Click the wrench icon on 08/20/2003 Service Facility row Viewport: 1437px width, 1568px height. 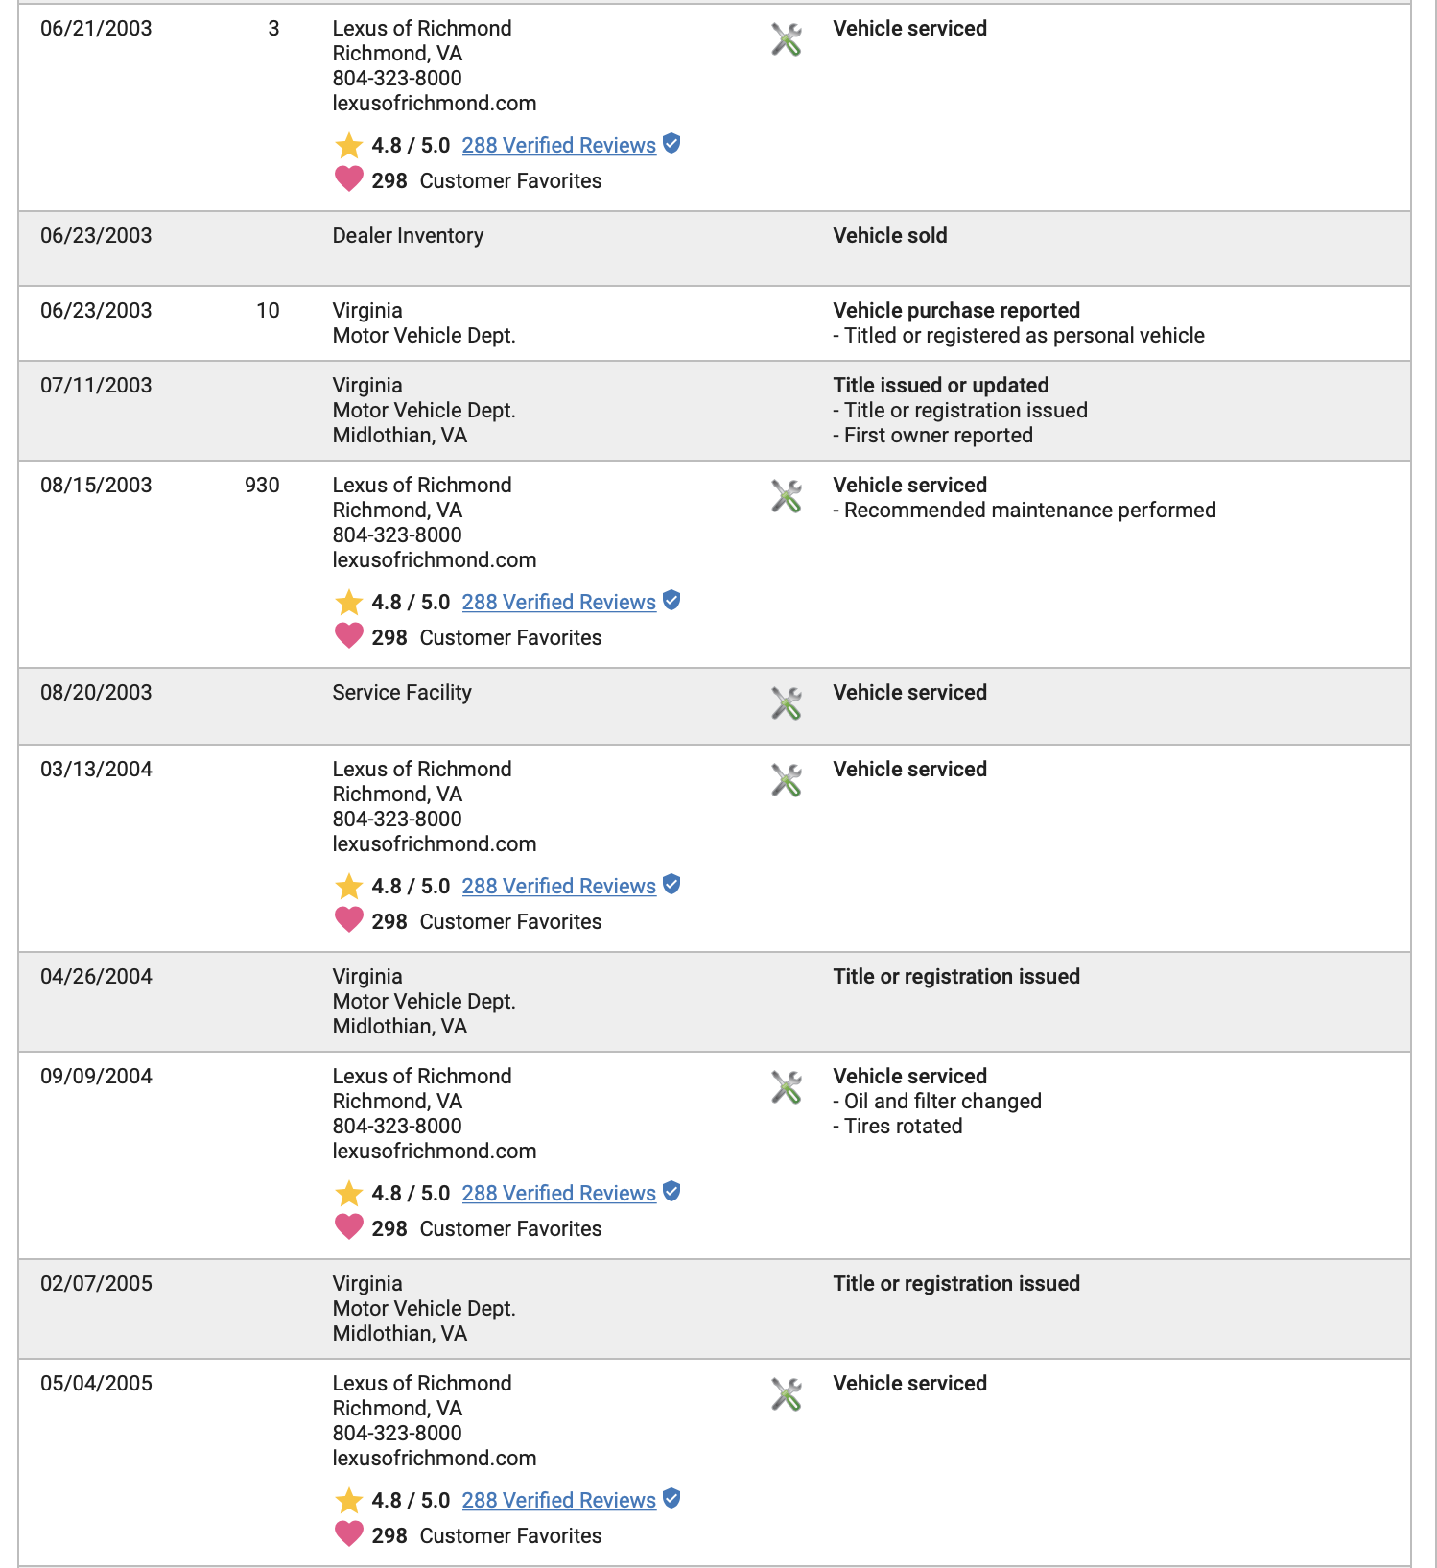tap(787, 703)
